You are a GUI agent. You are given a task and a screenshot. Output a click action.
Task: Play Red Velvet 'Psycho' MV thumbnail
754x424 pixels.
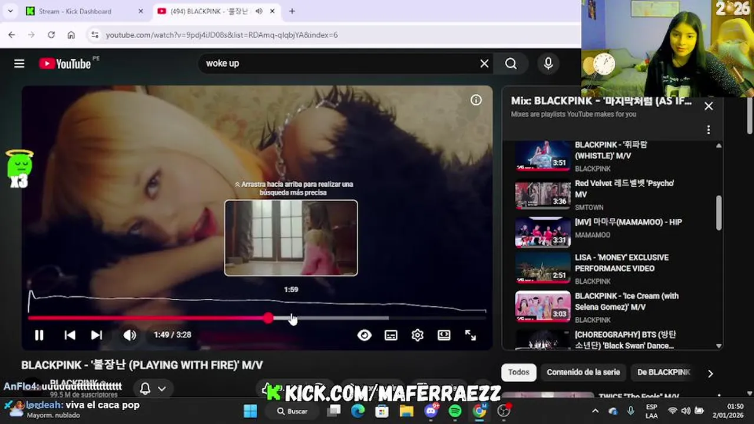543,195
